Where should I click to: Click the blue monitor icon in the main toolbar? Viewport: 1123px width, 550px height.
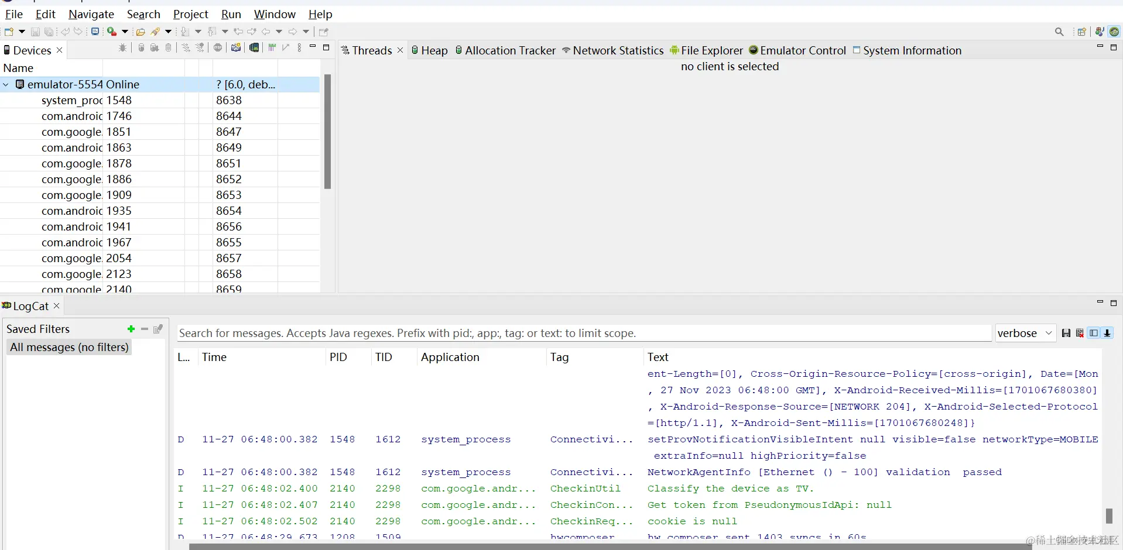point(95,32)
